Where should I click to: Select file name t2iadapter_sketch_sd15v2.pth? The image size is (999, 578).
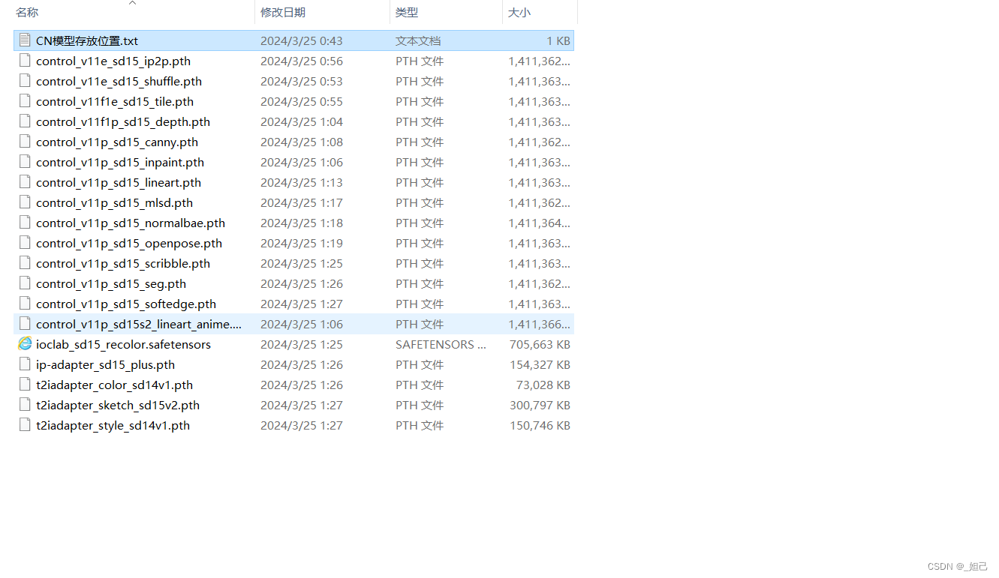[x=118, y=405]
